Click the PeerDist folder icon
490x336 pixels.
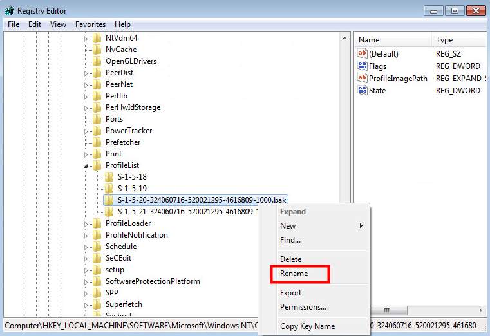point(97,73)
